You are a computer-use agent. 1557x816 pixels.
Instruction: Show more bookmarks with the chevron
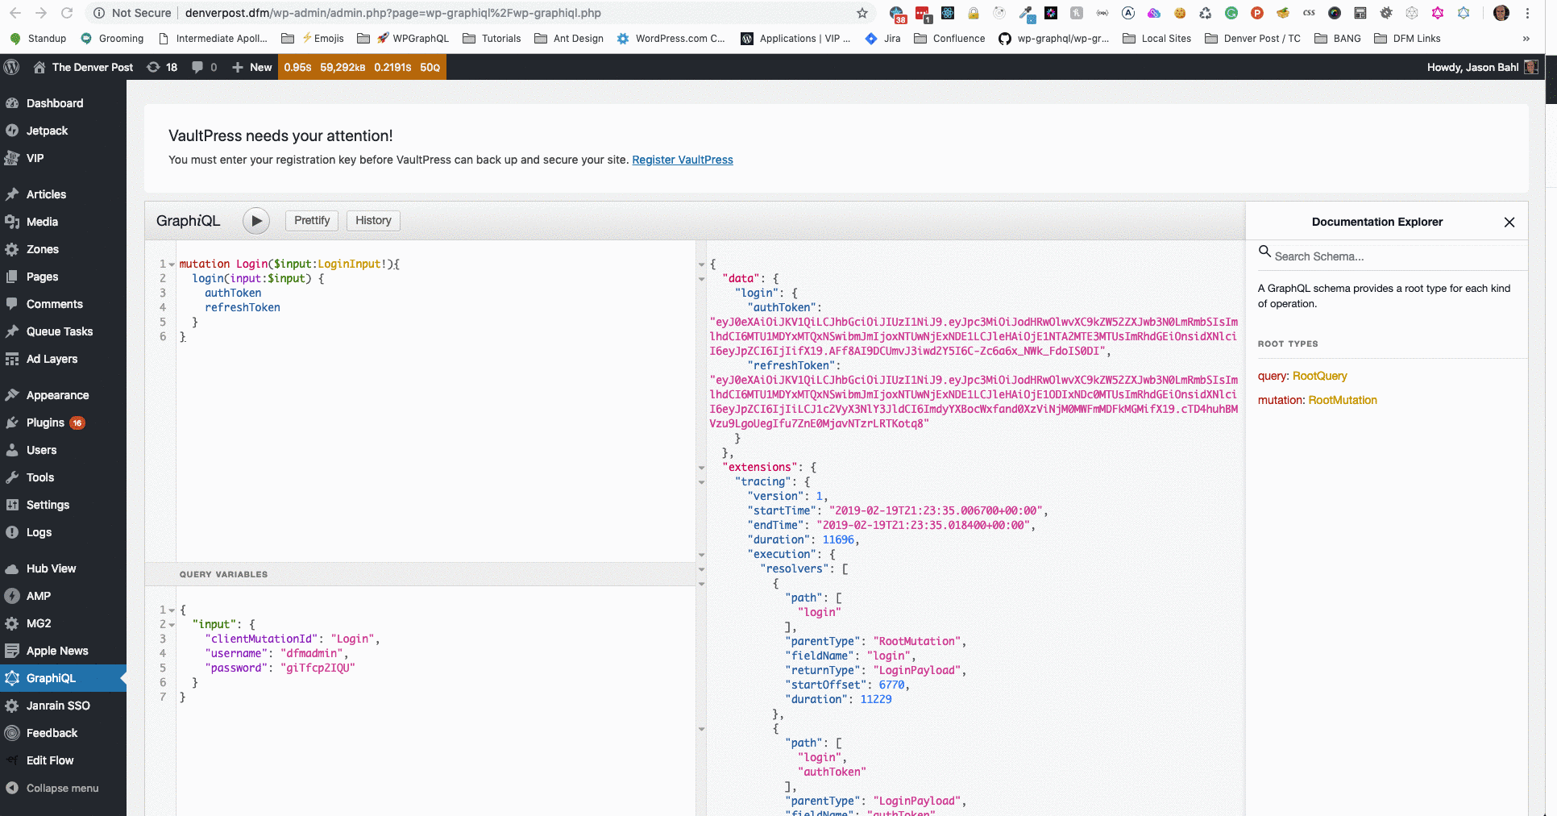point(1526,38)
